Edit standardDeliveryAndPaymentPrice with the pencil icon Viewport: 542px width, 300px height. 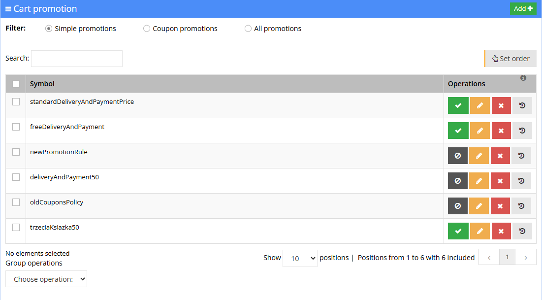pos(480,105)
